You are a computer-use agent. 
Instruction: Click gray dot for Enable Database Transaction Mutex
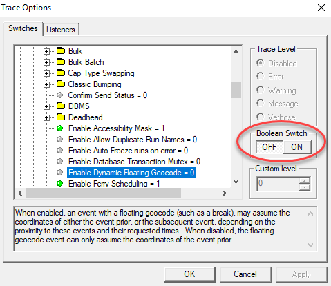tap(60, 162)
